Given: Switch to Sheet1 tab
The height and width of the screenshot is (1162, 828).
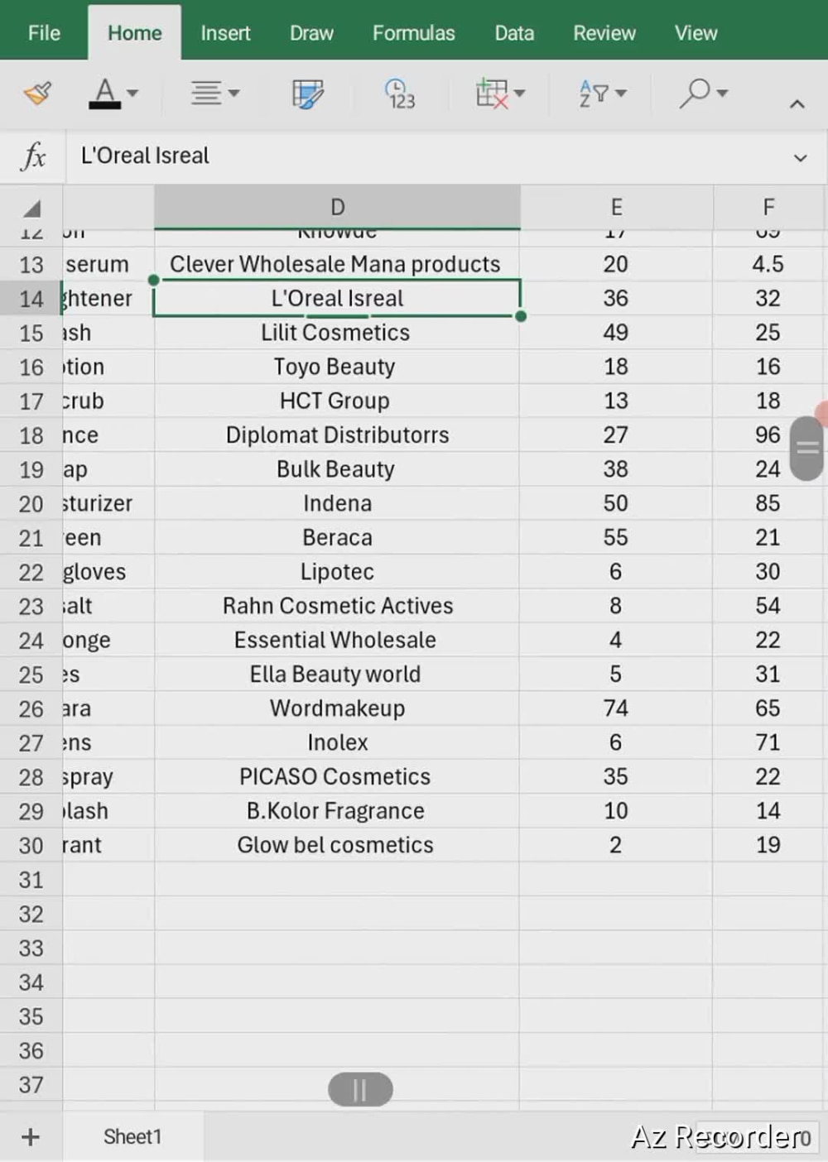Looking at the screenshot, I should point(132,1137).
